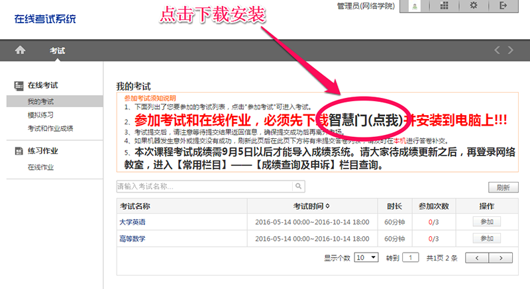Click the right chevron in navigation bar

tap(510, 50)
